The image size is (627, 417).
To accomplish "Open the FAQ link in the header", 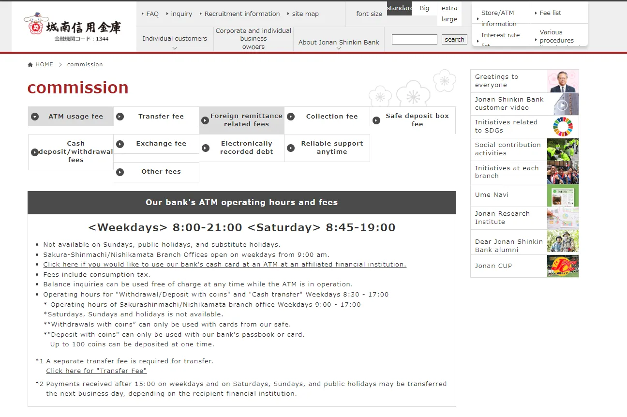I will pyautogui.click(x=152, y=14).
